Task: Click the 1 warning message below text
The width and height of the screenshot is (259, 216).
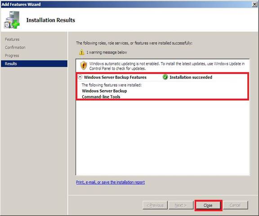Action: [x=107, y=52]
